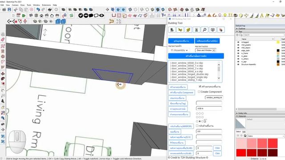Toggle the Create Component checkbox
The width and height of the screenshot is (285, 160).
[x=199, y=92]
